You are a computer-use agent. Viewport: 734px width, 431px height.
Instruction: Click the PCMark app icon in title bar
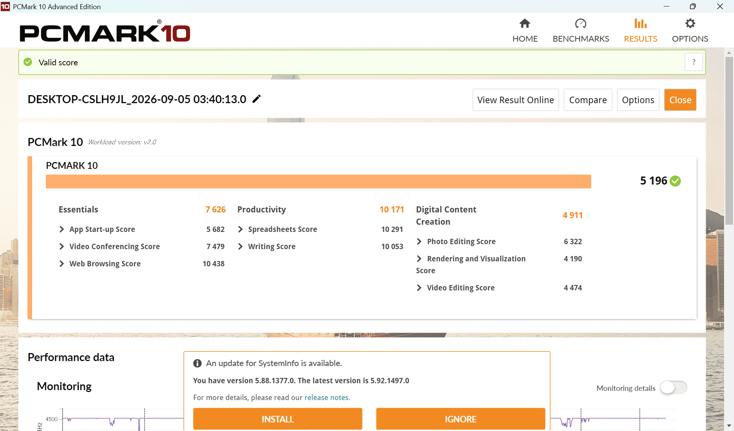(x=5, y=6)
